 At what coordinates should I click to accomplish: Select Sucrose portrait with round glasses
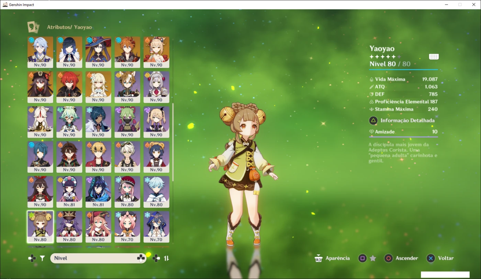coord(69,122)
